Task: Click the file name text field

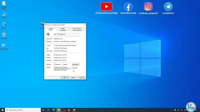Action: tap(67, 34)
